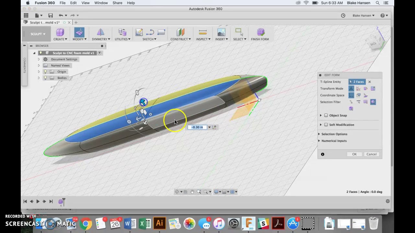Viewport: 415px width, 233px height.
Task: Open the data panel grid icon
Action: pos(26,15)
